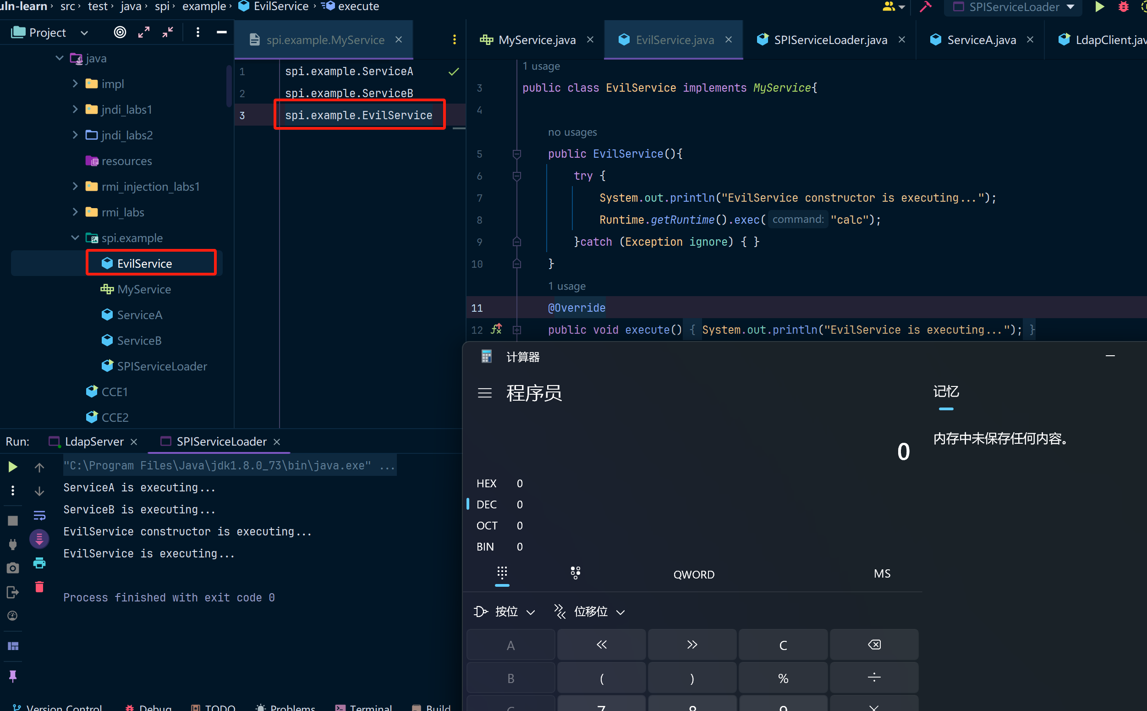Debug SPIServiceLoader with the bug icon
This screenshot has width=1147, height=711.
click(1123, 6)
